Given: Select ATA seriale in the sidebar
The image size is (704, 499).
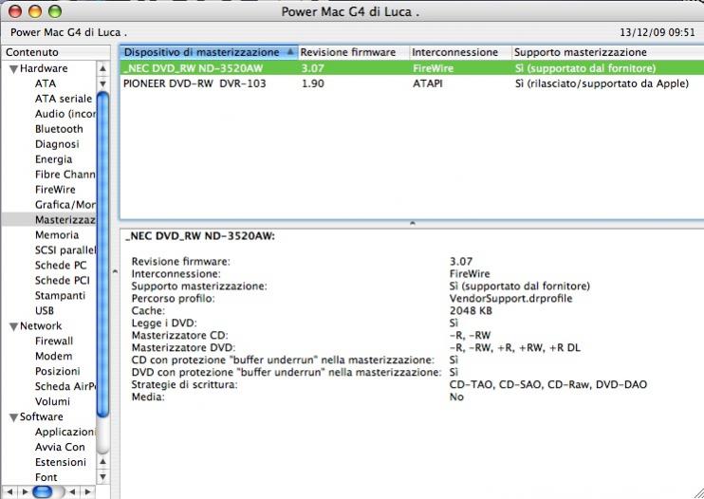Looking at the screenshot, I should [64, 99].
